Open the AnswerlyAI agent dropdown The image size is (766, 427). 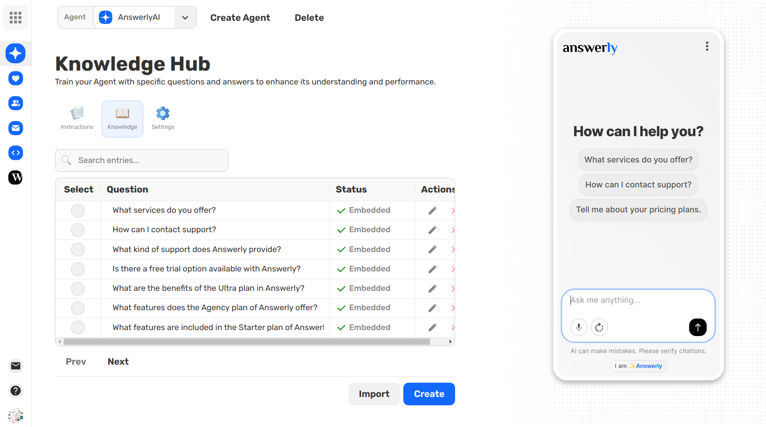185,18
